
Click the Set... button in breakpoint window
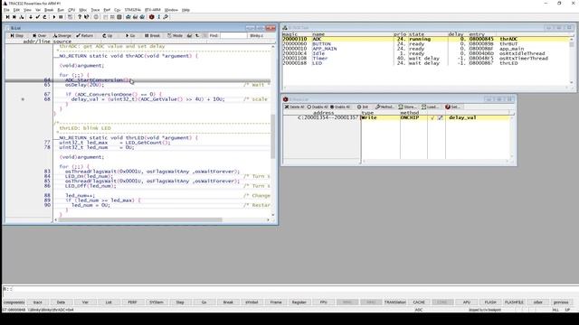pyautogui.click(x=452, y=107)
